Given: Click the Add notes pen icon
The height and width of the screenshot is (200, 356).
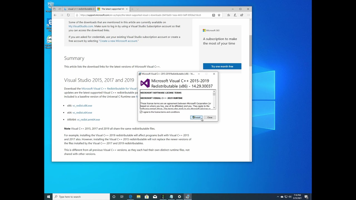Looking at the screenshot, I should (235, 15).
